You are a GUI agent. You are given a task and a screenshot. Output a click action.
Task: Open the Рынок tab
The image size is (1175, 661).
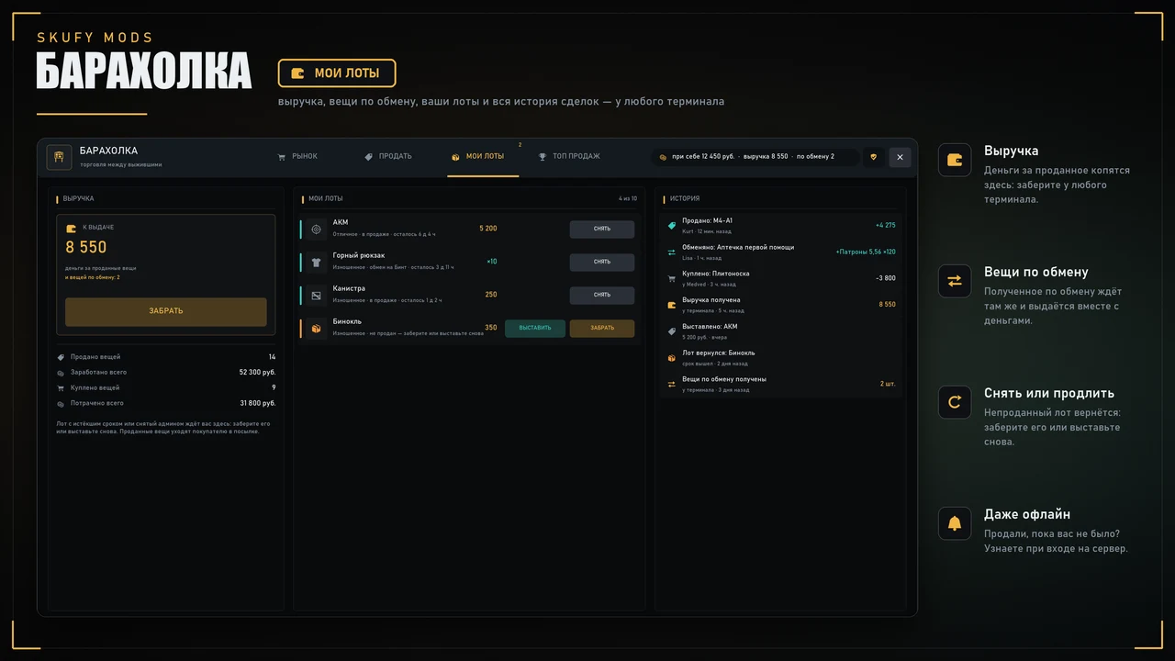[297, 157]
